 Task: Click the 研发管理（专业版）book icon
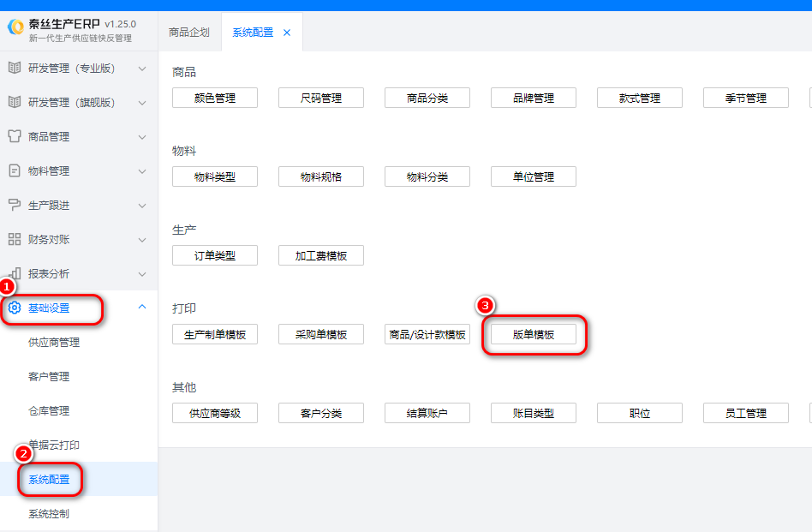[14, 68]
